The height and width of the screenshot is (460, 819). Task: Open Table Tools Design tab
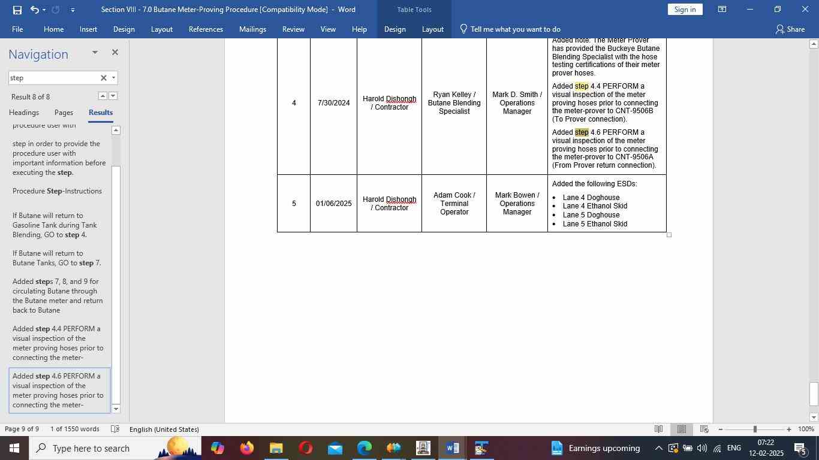[x=395, y=29]
